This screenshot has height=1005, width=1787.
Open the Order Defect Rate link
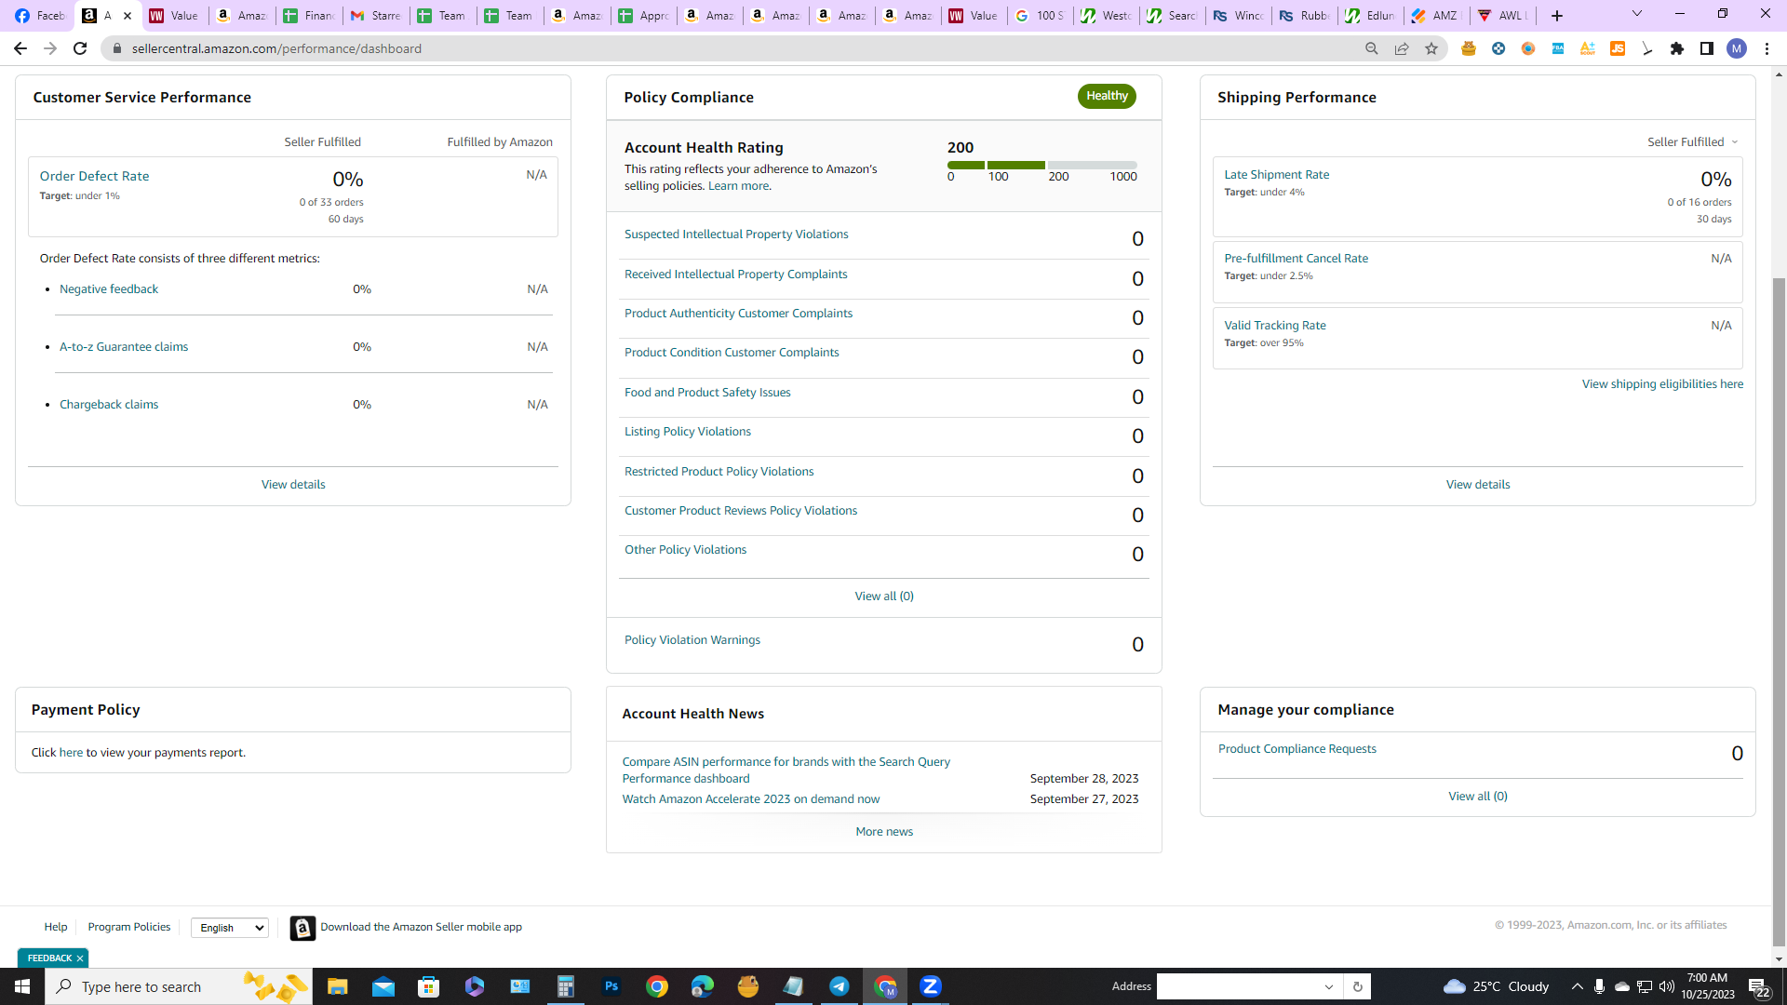94,176
